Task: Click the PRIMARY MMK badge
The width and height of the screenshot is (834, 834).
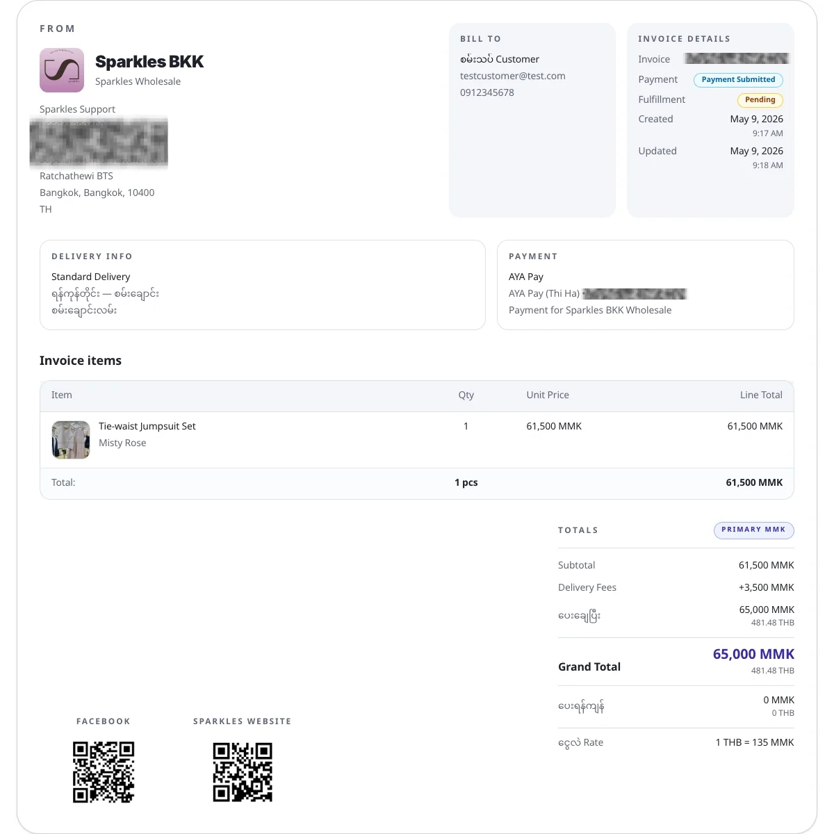Action: pyautogui.click(x=753, y=530)
